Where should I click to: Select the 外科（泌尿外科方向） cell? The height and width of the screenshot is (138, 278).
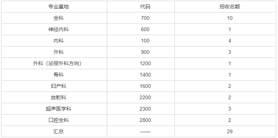pyautogui.click(x=59, y=63)
